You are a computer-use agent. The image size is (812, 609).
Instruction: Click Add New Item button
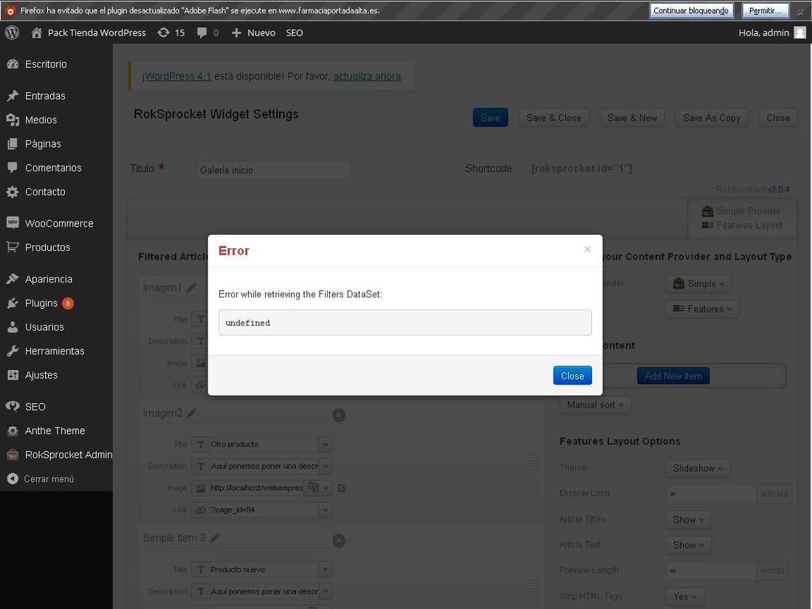point(673,376)
